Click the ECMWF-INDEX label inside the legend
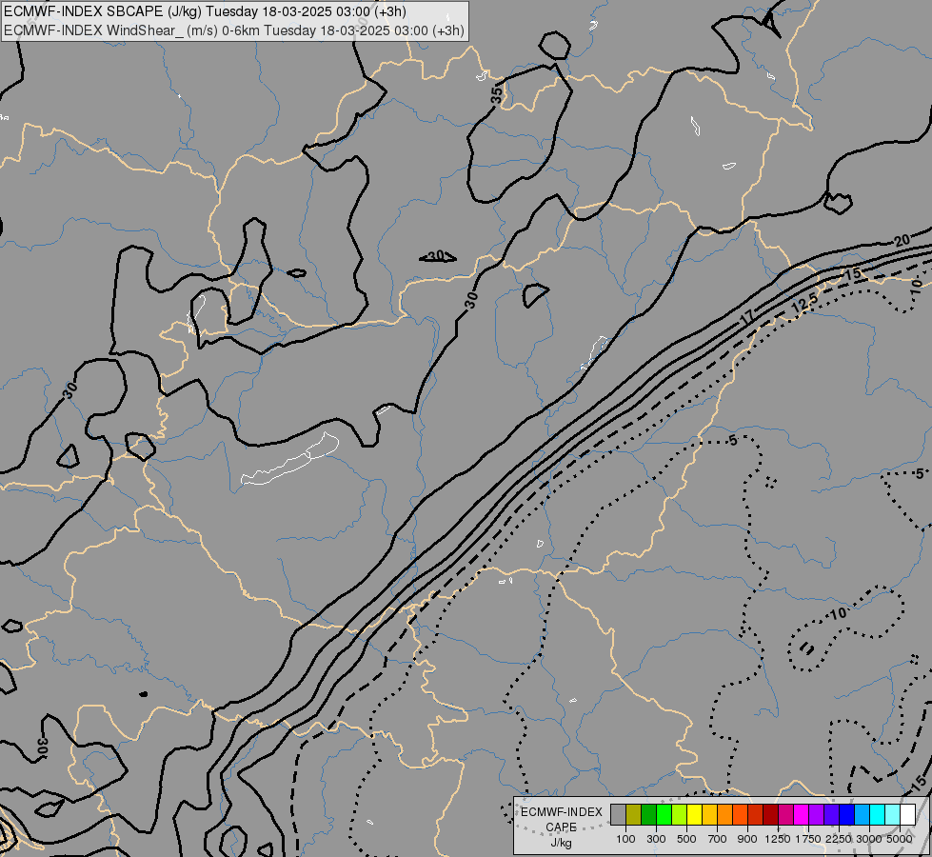 (562, 812)
